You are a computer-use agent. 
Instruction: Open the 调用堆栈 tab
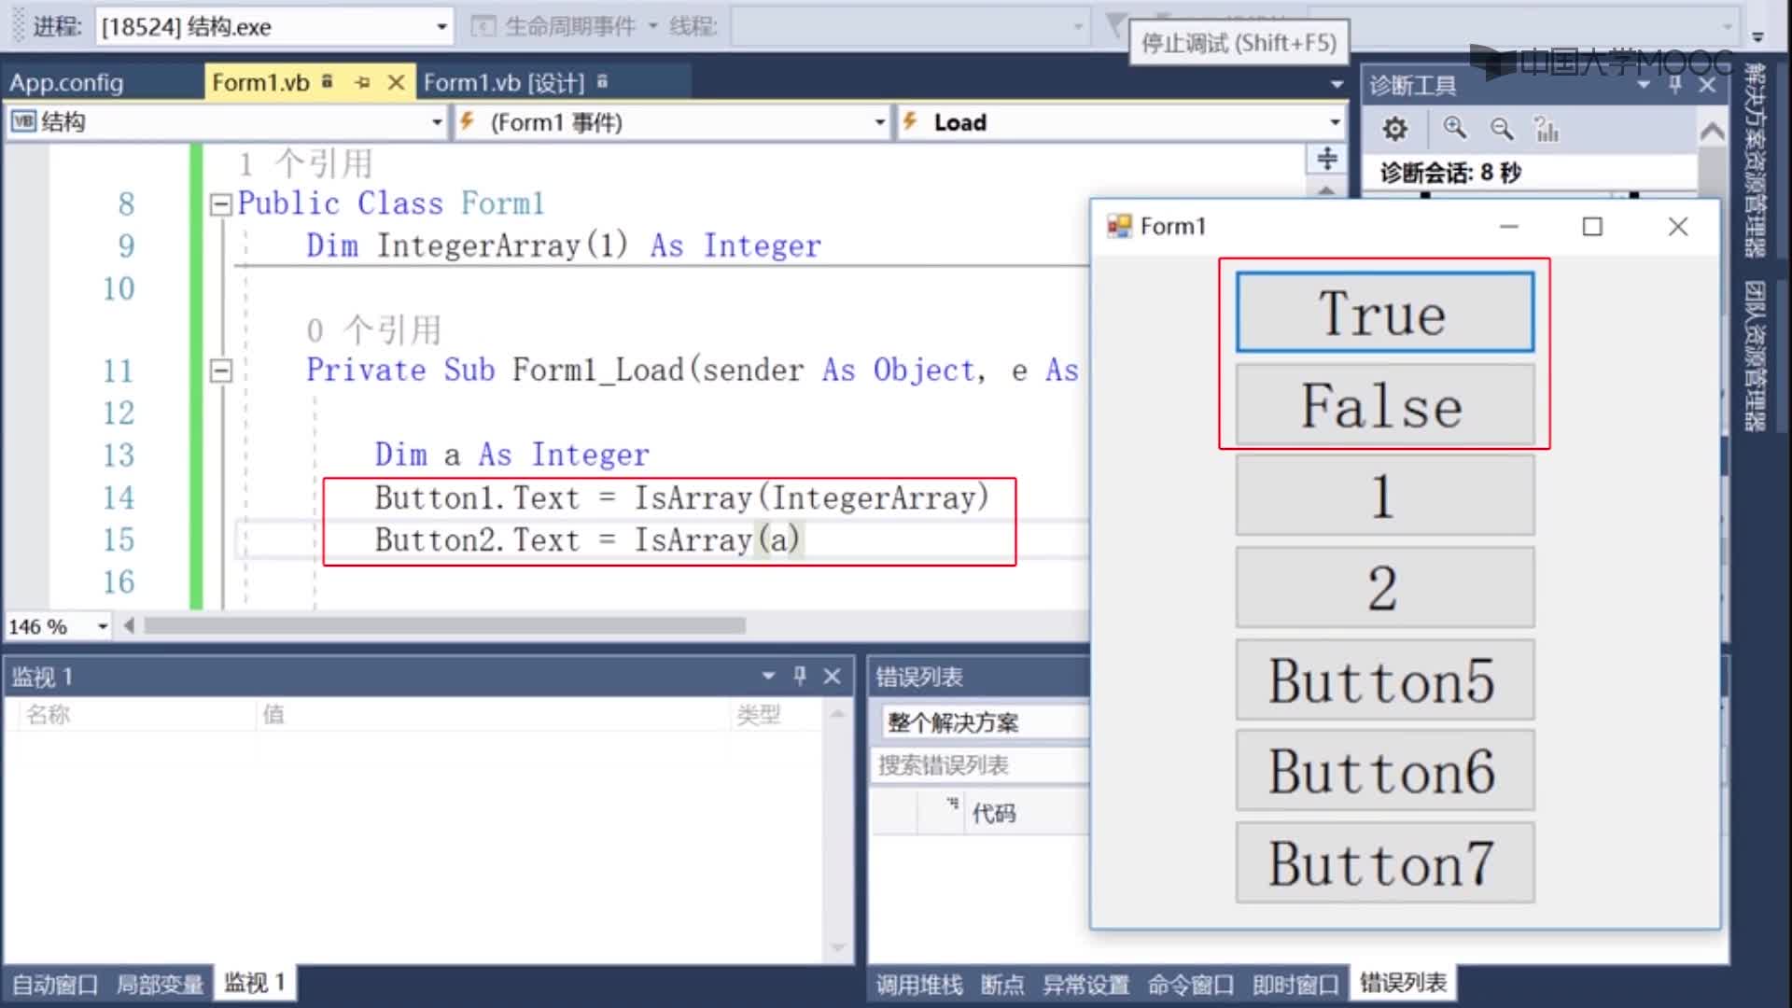[x=918, y=984]
